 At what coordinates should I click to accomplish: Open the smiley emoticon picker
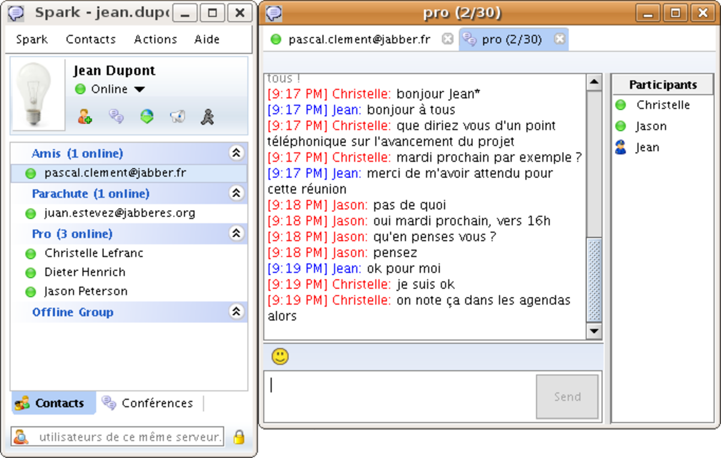[x=280, y=356]
